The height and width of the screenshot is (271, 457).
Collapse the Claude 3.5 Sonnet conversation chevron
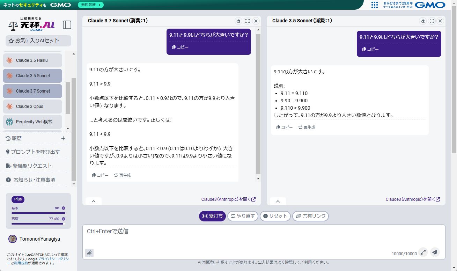point(278,201)
